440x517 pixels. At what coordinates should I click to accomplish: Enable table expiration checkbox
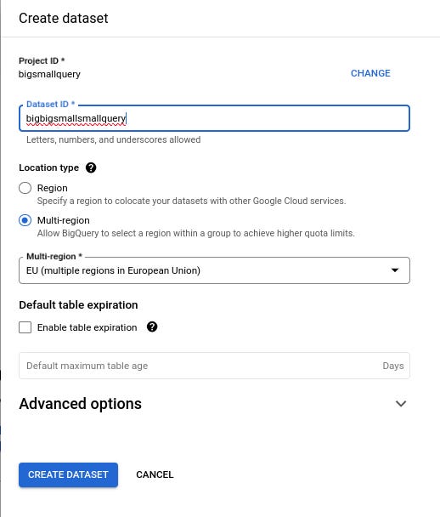(25, 327)
